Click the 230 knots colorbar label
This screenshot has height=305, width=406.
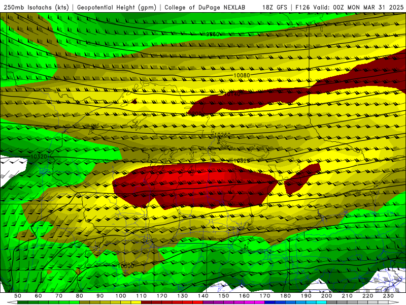[388, 296]
